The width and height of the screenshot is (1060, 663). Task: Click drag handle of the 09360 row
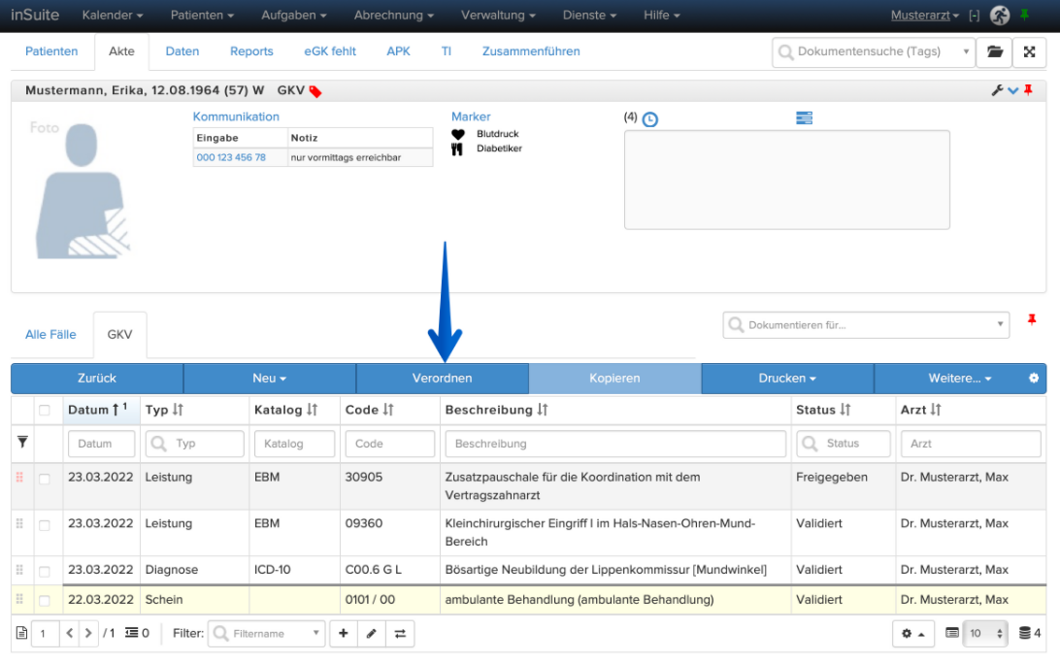pyautogui.click(x=19, y=524)
